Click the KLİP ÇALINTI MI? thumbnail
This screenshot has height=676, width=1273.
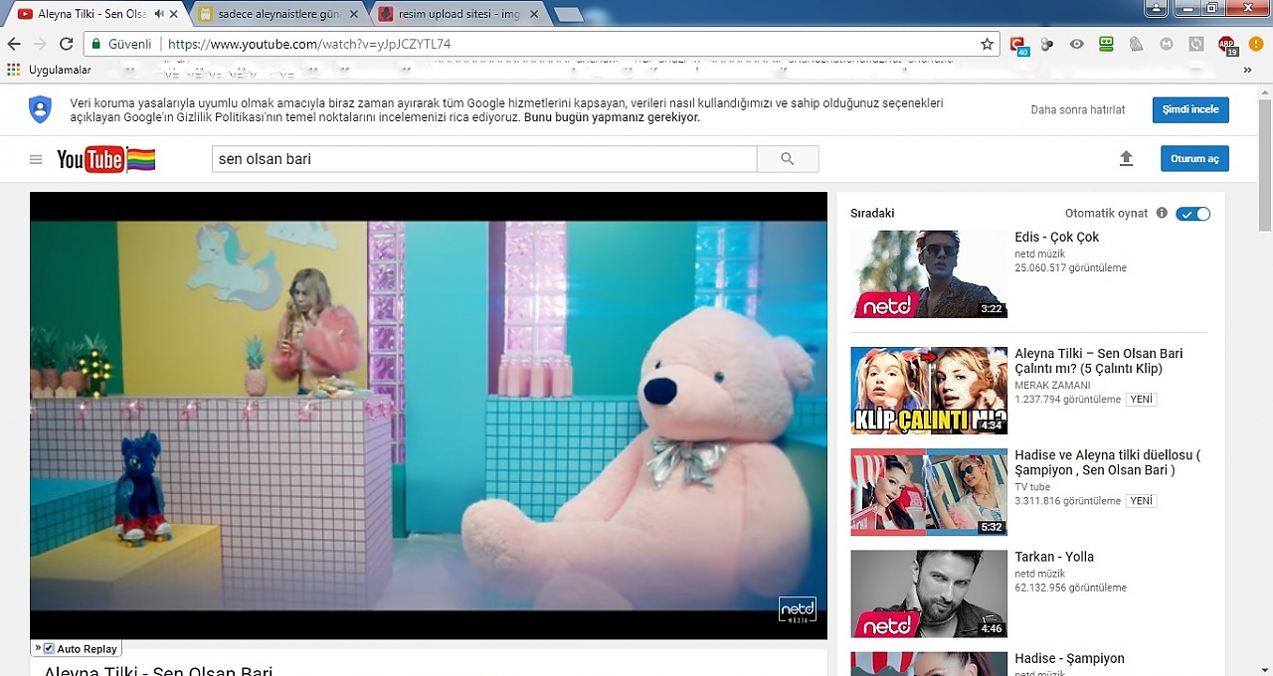929,391
